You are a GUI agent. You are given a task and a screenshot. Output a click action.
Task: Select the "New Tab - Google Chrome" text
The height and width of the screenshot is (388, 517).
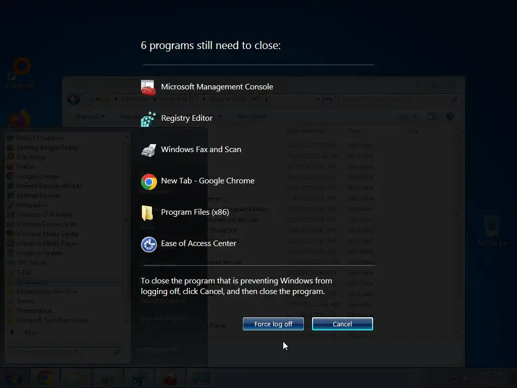[x=208, y=181]
